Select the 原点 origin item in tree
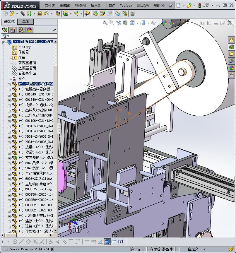 click(x=22, y=78)
